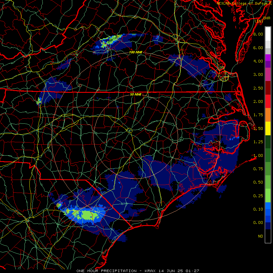Image resolution: width=273 pixels, height=273 pixels.
Task: Click the 4.00 legend value
Action: tap(258, 61)
